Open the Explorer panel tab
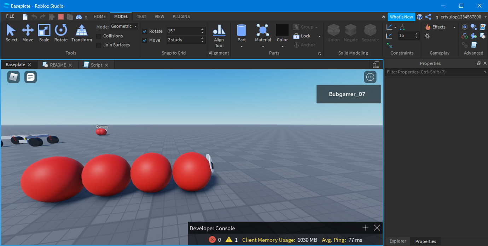Screen dimensions: 488x246 coord(397,241)
